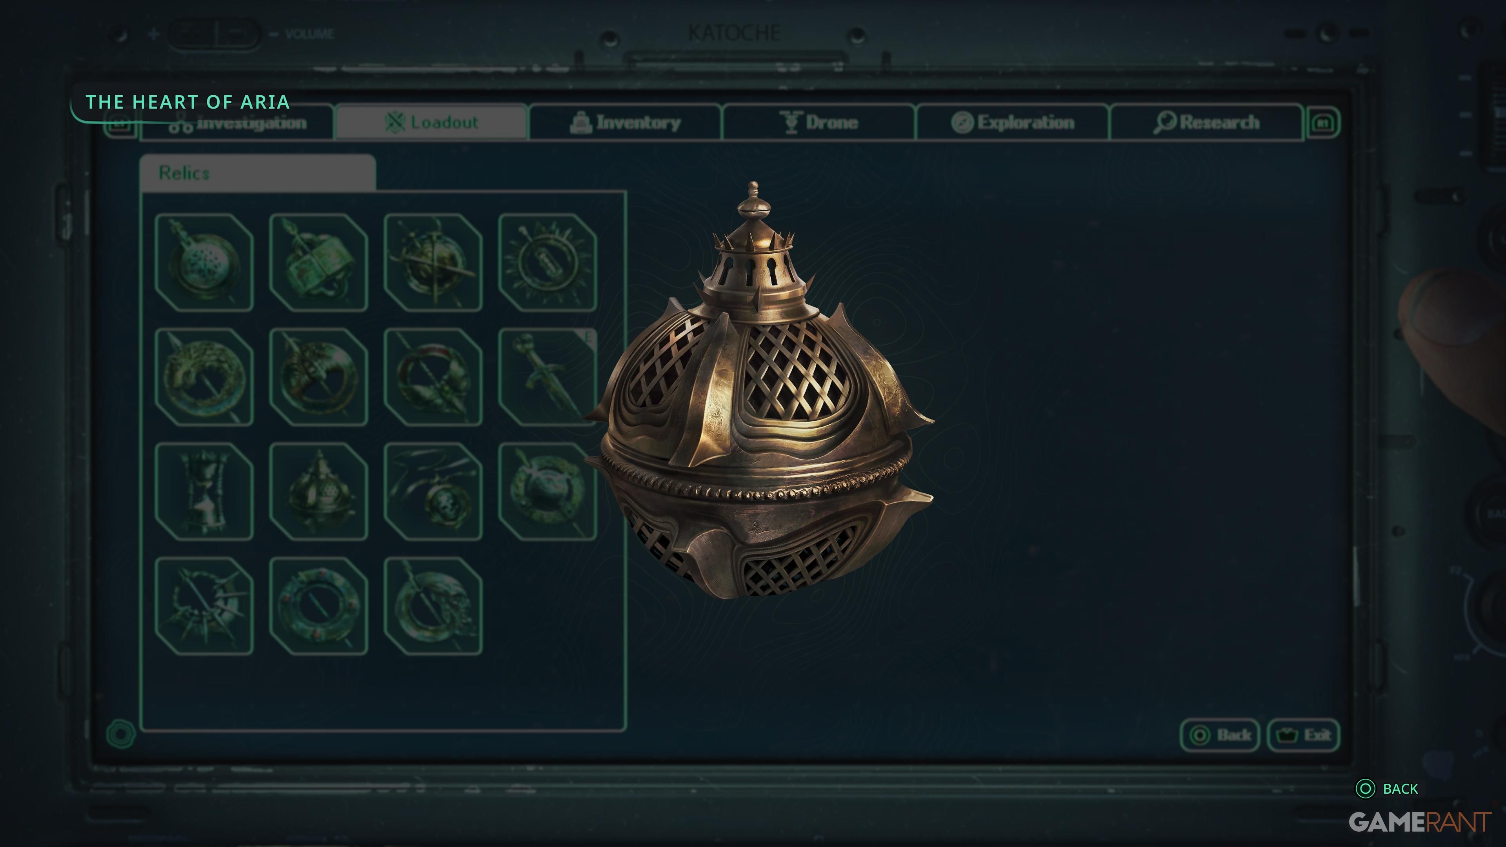The image size is (1506, 847).
Task: Open the Investigation tab
Action: tap(237, 124)
